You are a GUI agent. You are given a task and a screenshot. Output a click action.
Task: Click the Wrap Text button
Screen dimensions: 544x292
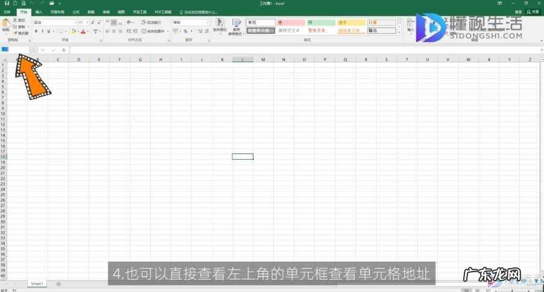tap(151, 22)
